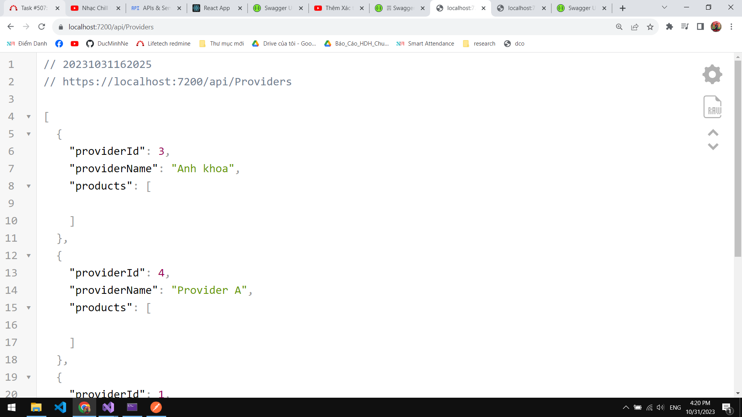Image resolution: width=742 pixels, height=417 pixels.
Task: Click the zoom magnifier in address bar
Action: tap(619, 27)
